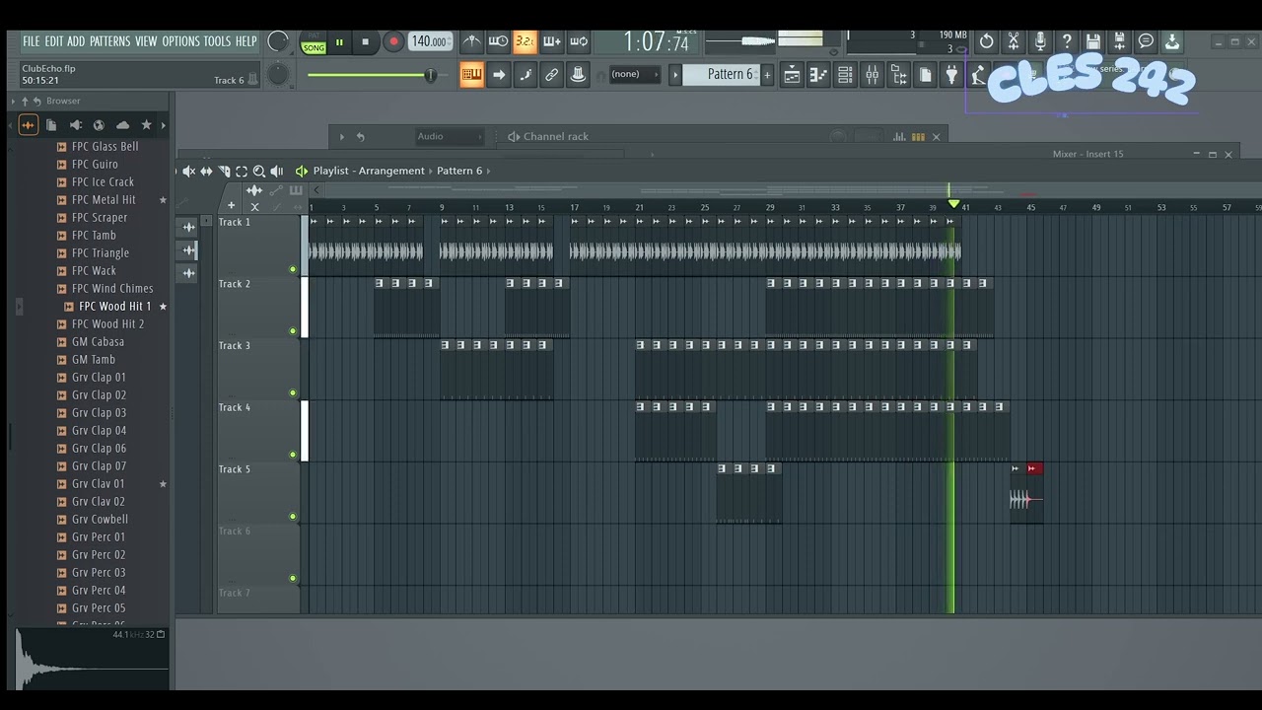Open the PATTERNS menu
The image size is (1262, 710).
click(x=109, y=41)
